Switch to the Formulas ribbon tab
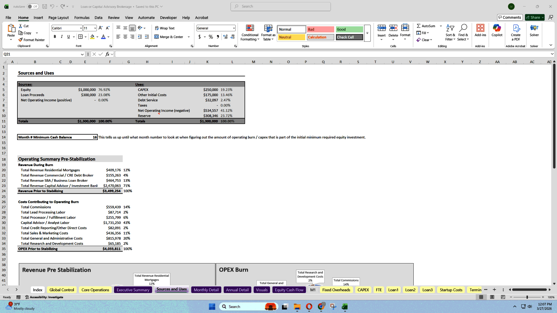557x313 pixels. [82, 18]
